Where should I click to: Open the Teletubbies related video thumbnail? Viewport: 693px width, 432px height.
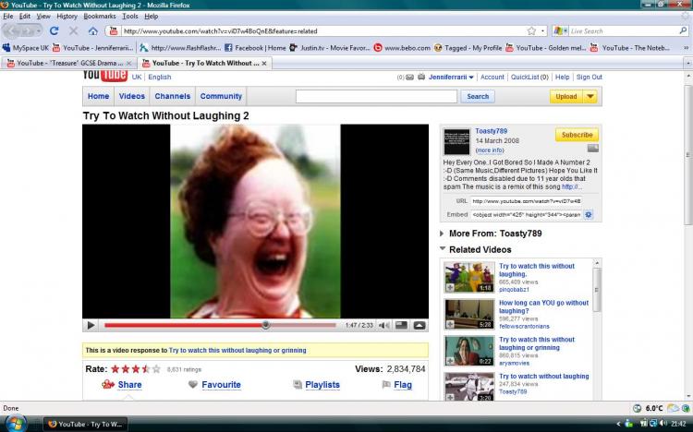468,277
